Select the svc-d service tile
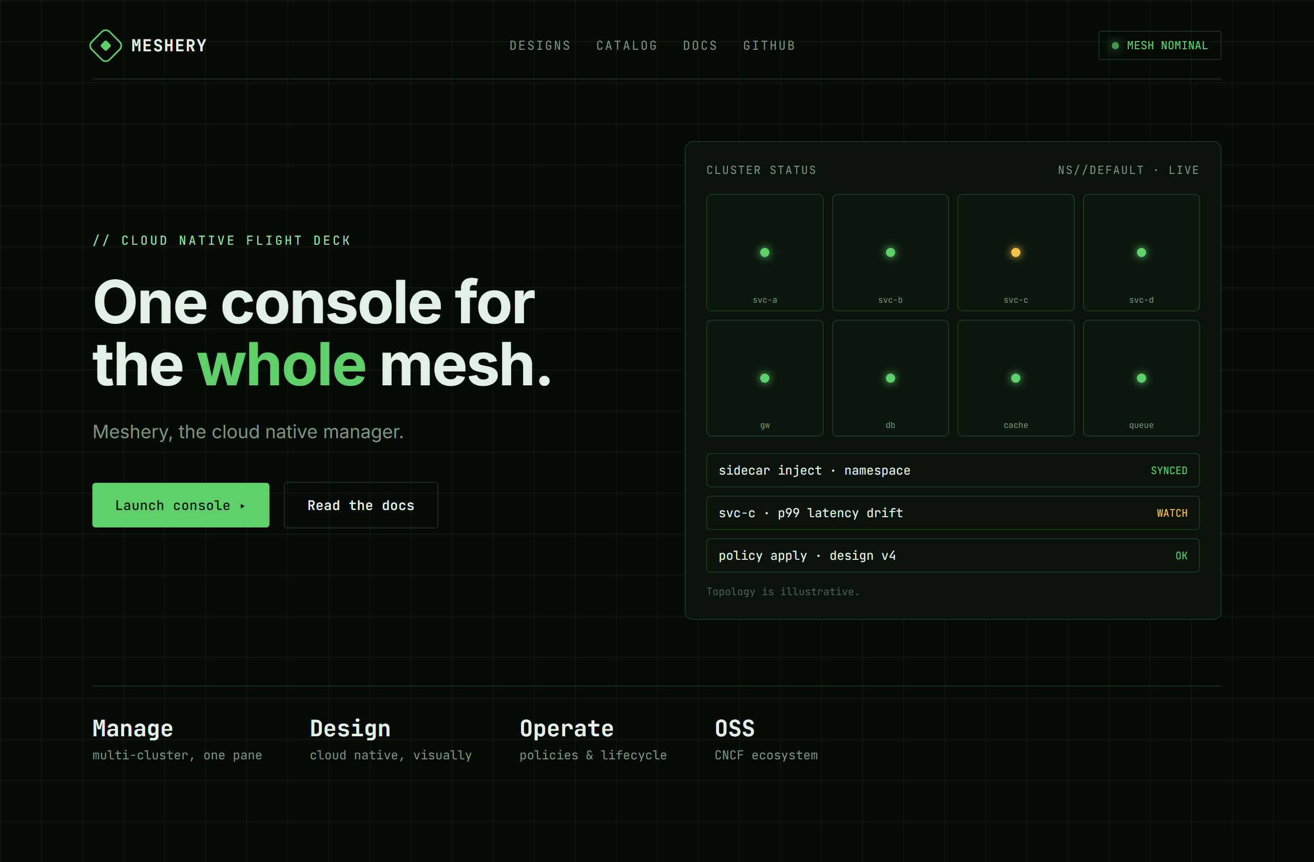The image size is (1314, 862). point(1141,253)
